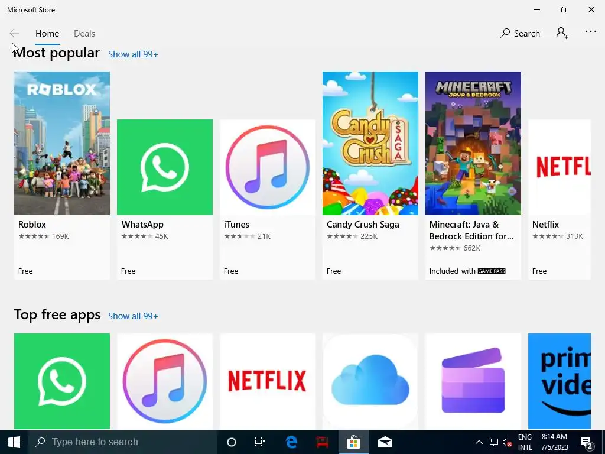Click the taskbar search box
Image resolution: width=605 pixels, height=454 pixels.
123,442
